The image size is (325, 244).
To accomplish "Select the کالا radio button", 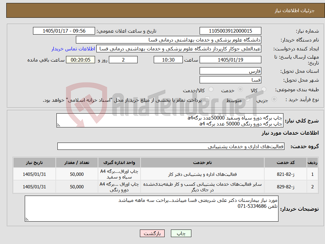I will (264, 90).
